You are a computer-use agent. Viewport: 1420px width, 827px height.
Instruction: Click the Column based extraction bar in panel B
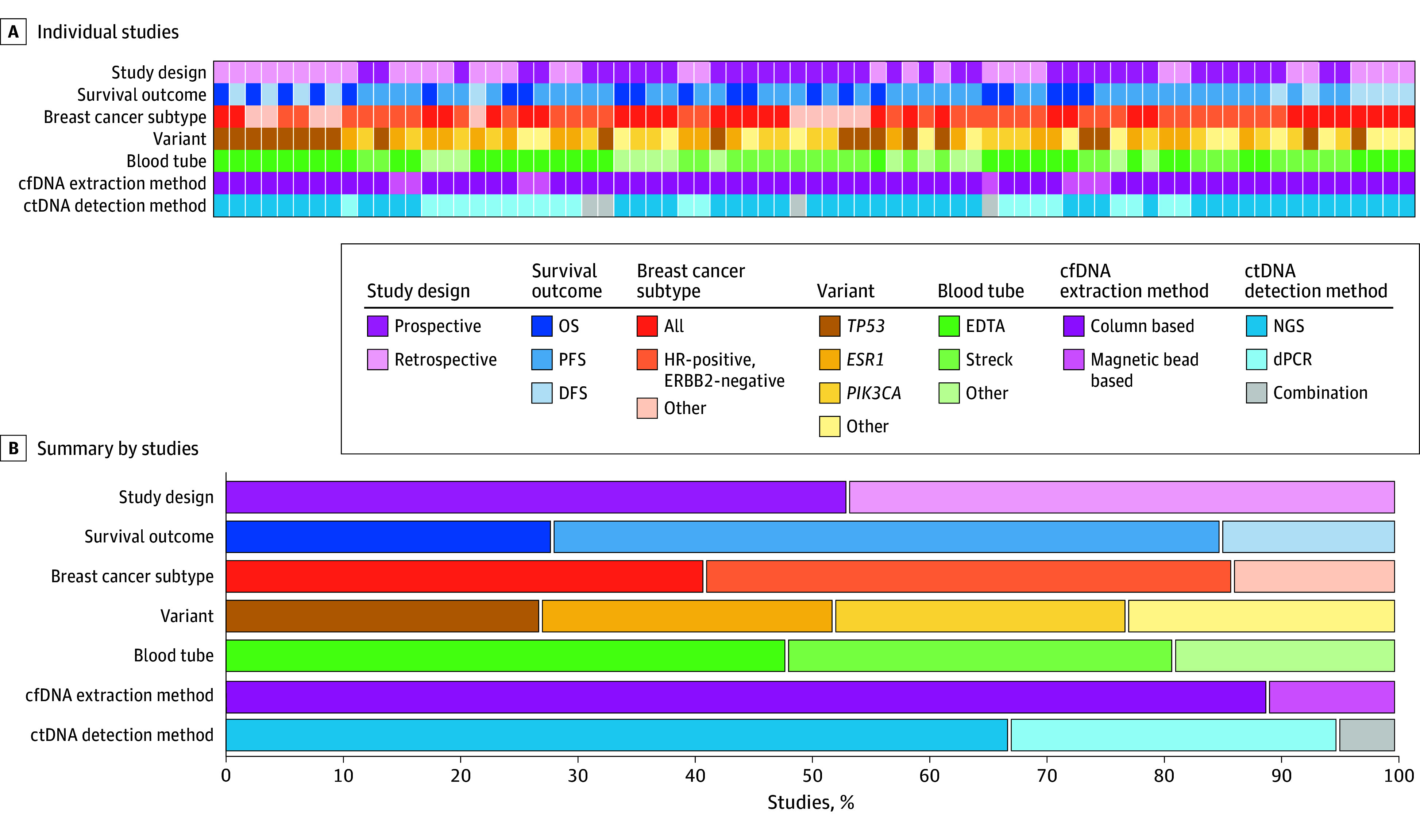(746, 697)
